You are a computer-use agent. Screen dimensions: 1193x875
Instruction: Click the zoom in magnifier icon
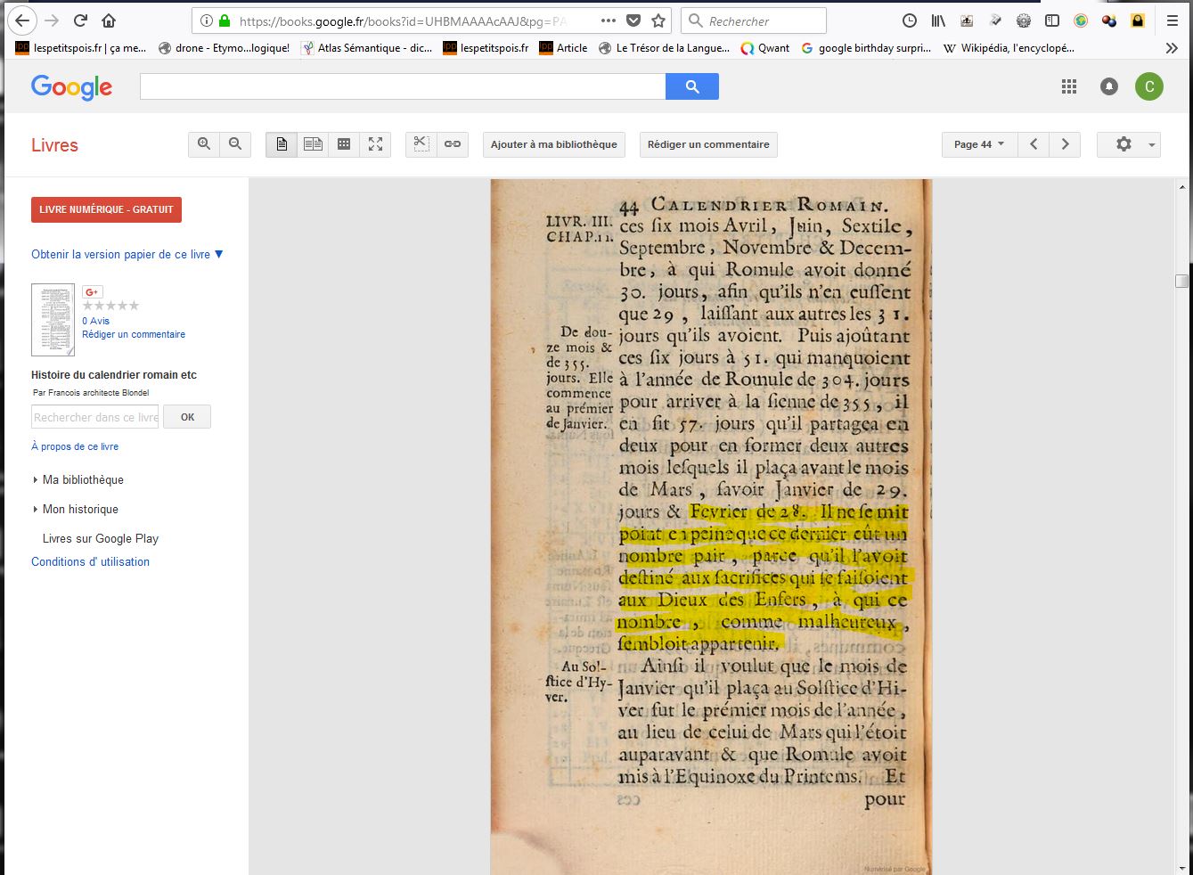tap(204, 144)
